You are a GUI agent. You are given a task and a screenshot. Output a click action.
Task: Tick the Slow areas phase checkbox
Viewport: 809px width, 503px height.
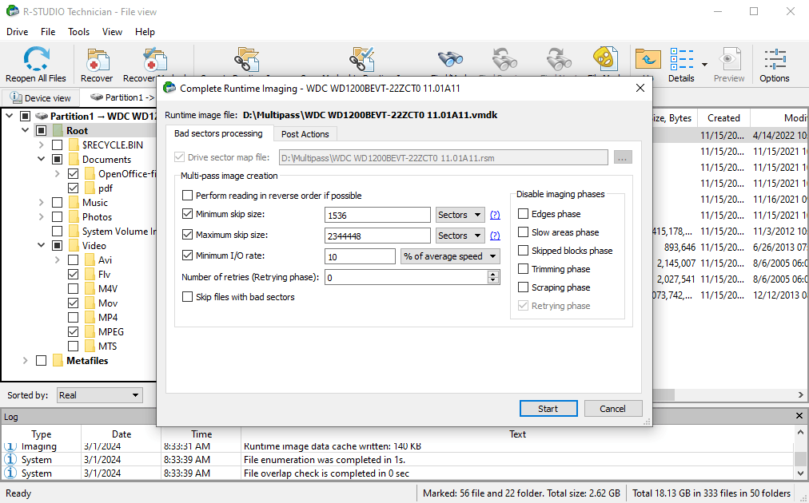[523, 232]
